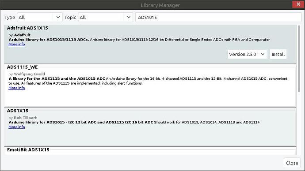Click the author name Rob Tillaart
This screenshot has width=305, height=171.
coord(25,118)
